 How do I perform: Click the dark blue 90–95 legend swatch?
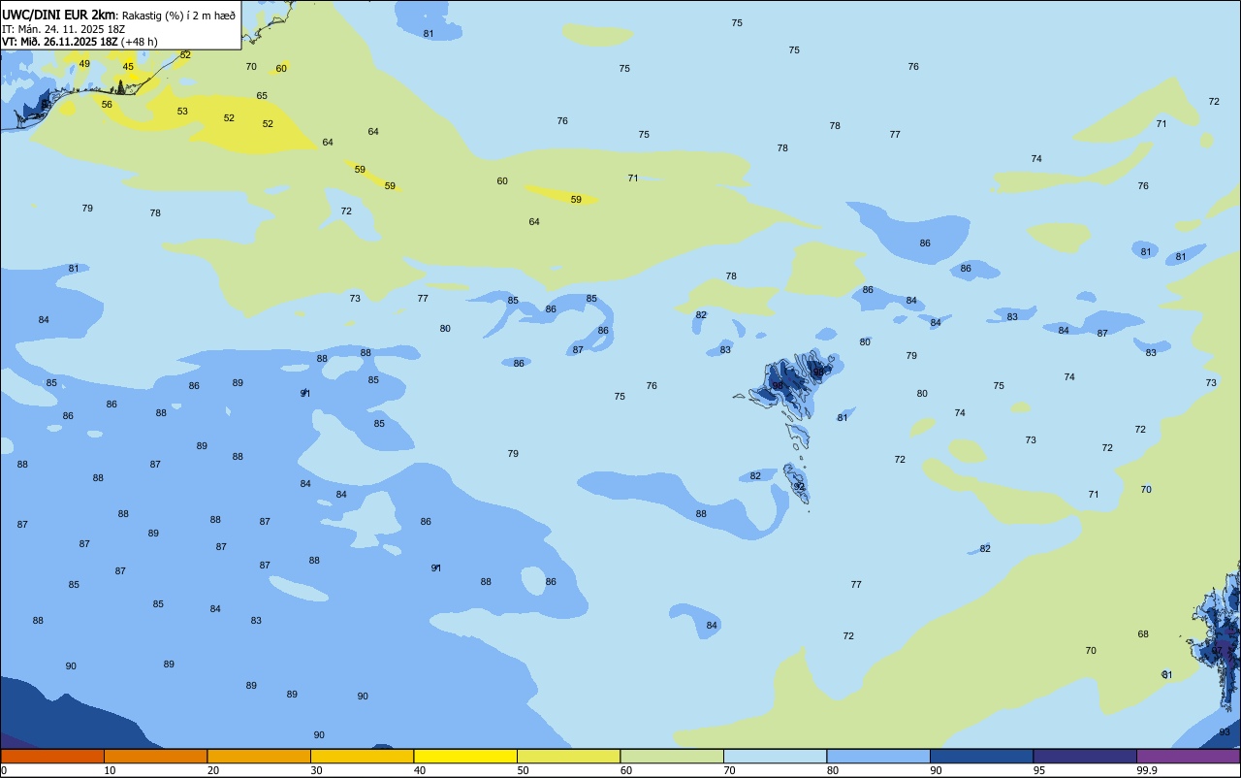coord(981,756)
